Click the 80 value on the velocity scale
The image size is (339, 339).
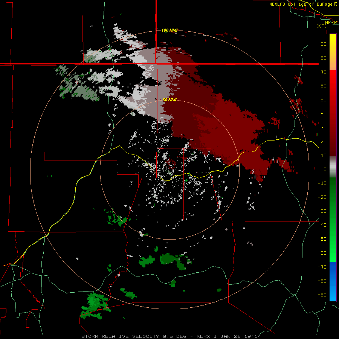324,58
